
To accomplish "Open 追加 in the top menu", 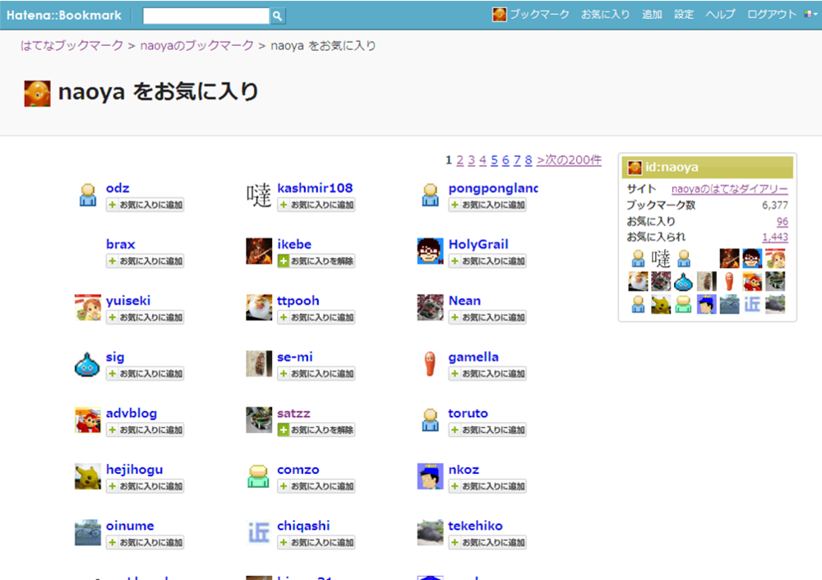I will point(652,15).
